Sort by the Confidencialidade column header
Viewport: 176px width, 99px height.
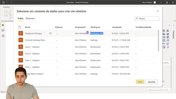(144, 27)
